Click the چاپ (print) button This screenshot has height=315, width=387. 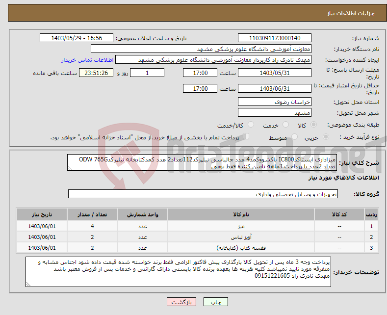215,302
